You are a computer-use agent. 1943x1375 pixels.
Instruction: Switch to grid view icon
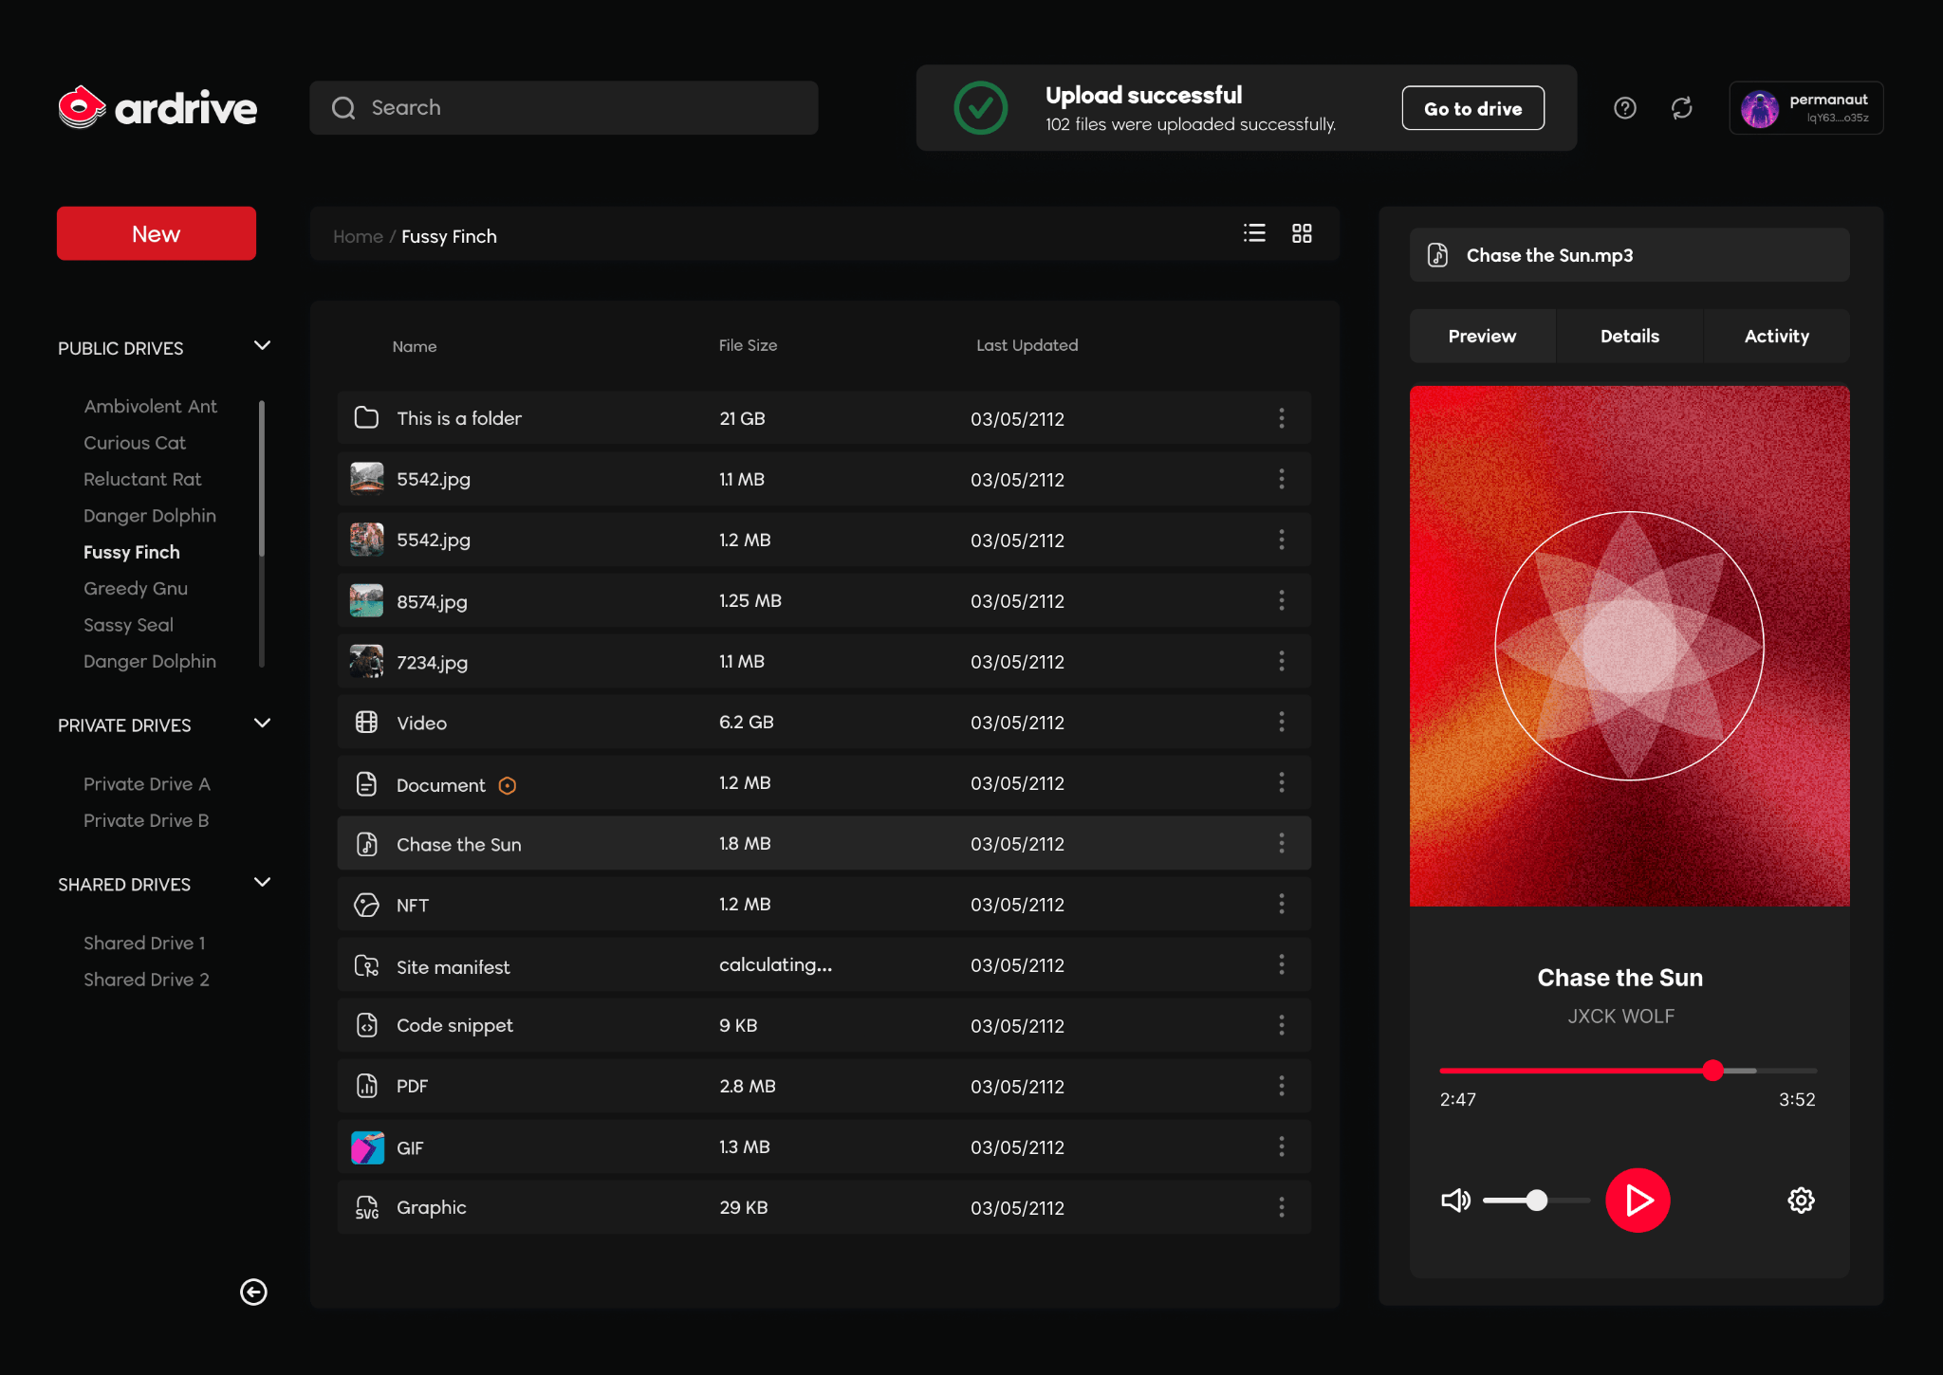pos(1302,233)
